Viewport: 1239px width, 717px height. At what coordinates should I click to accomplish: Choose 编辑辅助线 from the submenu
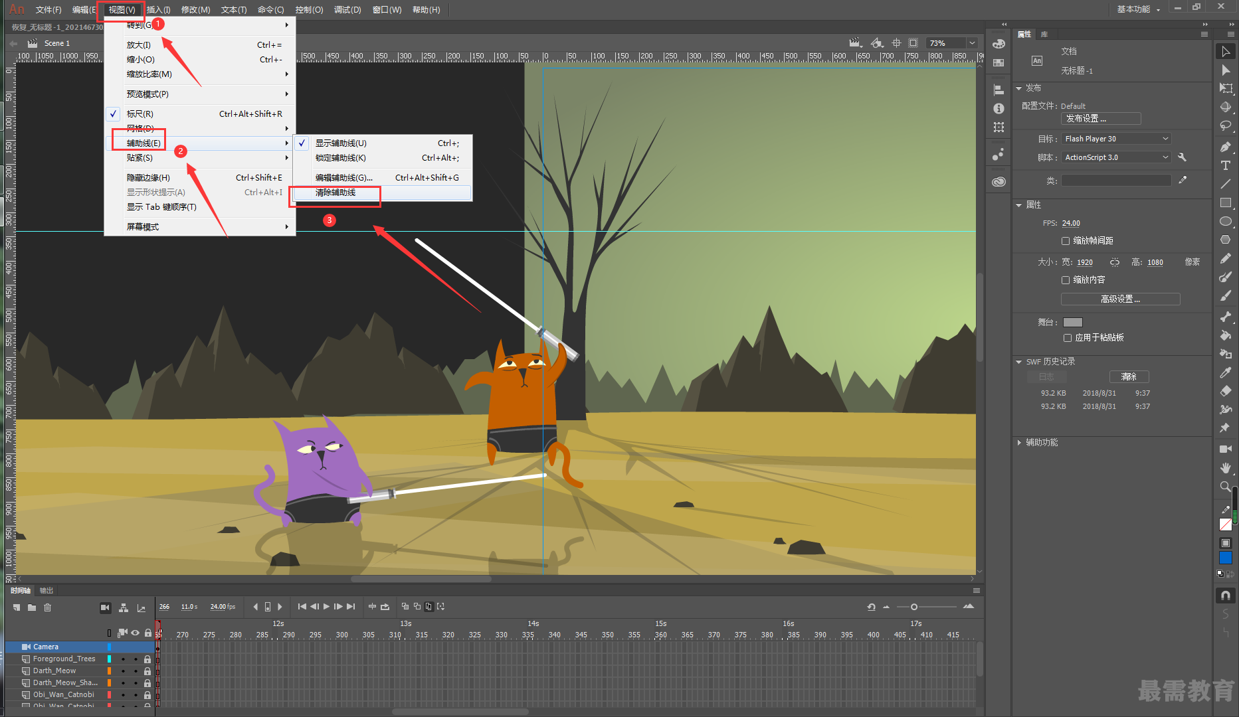tap(383, 178)
